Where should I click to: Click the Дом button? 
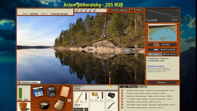tap(155, 54)
